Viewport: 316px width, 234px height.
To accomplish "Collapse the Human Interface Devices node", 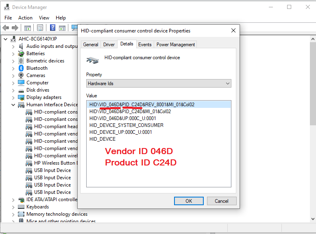I will pyautogui.click(x=13, y=105).
